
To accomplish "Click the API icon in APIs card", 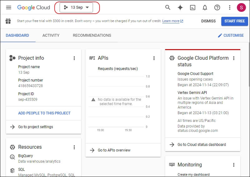I will coord(92,58).
